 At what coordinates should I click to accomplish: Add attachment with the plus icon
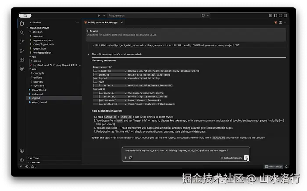coord(126,158)
